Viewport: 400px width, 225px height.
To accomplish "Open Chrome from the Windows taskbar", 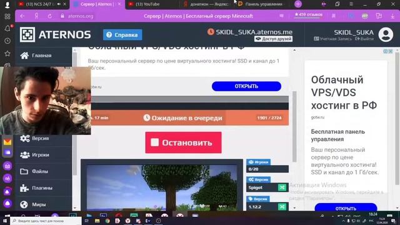I will 107,221.
